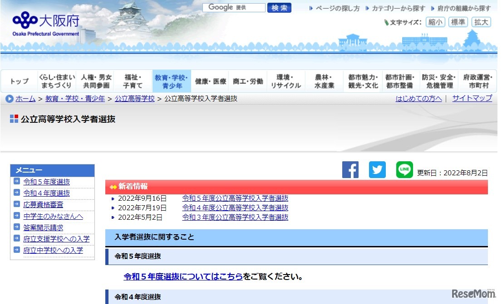The width and height of the screenshot is (502, 304).
Task: Go to ホーム breadcrumb link
Action: 25,99
